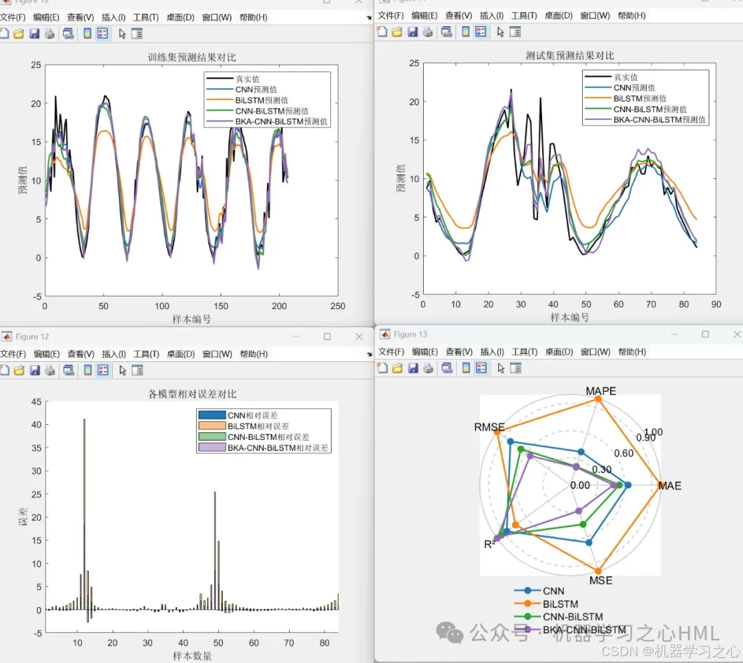This screenshot has width=743, height=663.
Task: Toggle Insert Legend in Figure 13 toolbar
Action: click(x=481, y=368)
